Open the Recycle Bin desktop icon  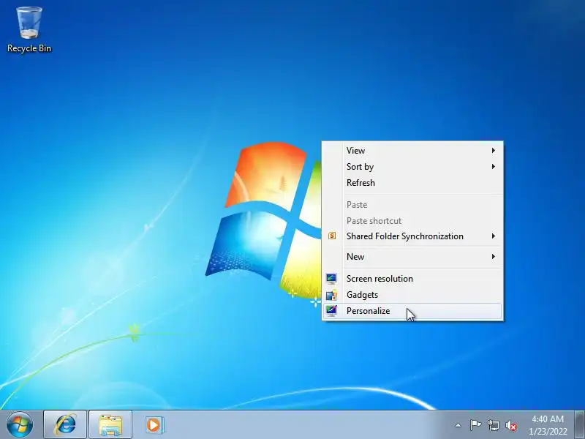pos(29,30)
